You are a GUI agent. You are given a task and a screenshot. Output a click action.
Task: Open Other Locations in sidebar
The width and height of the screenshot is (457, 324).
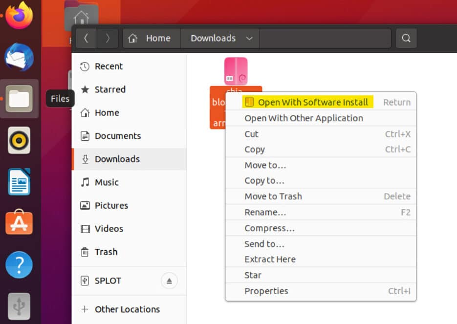tap(129, 309)
